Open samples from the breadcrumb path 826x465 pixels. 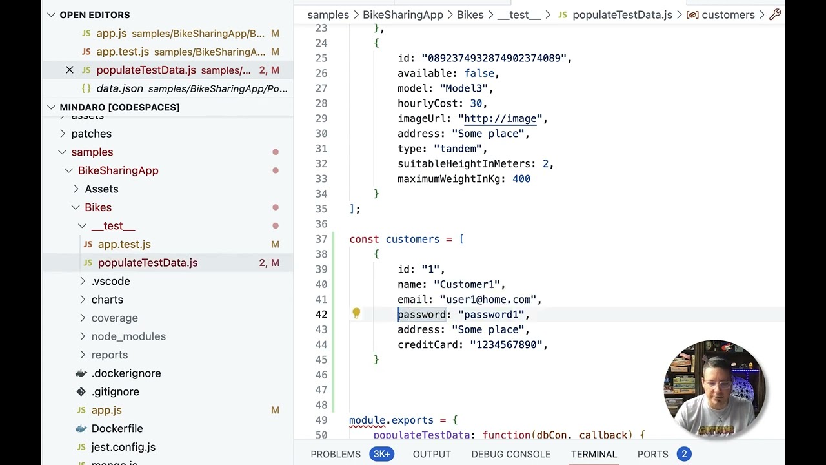tap(328, 14)
